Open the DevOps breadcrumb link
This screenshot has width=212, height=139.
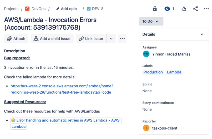pos(38,9)
